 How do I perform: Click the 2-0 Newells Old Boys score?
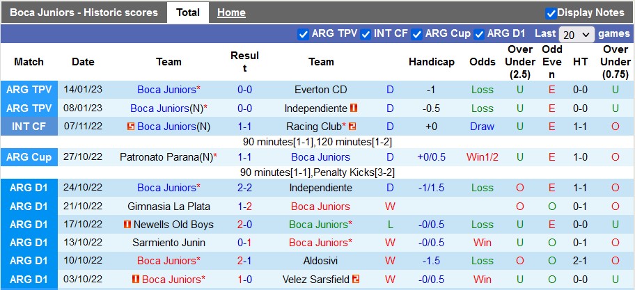[244, 225]
